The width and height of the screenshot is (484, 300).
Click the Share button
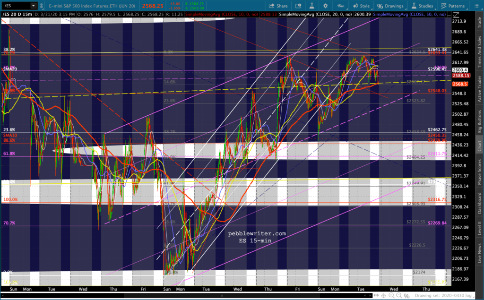click(x=278, y=6)
